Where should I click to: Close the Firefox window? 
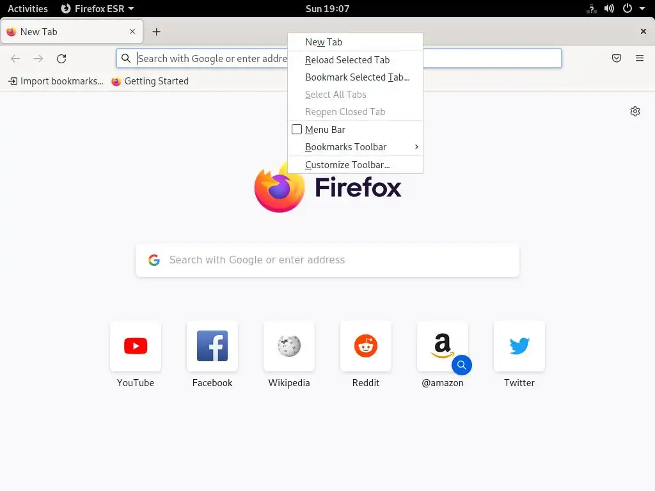[643, 31]
